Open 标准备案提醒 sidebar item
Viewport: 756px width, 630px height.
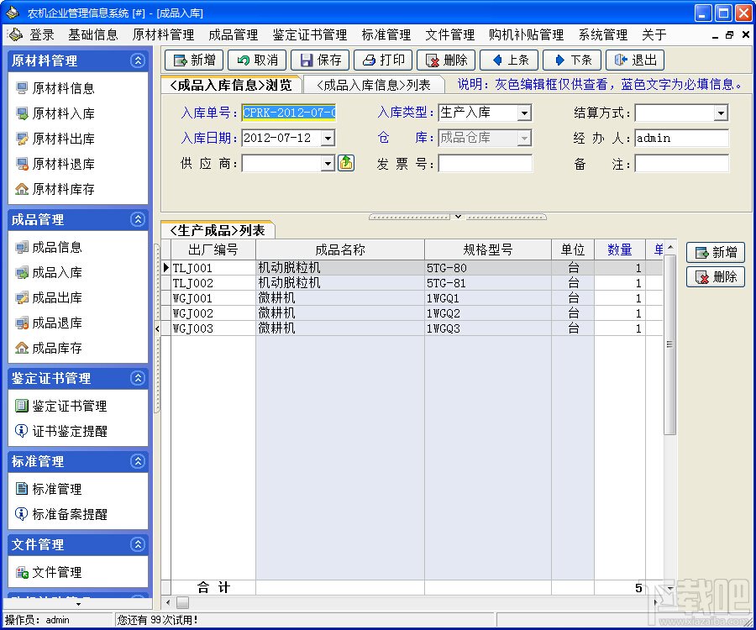click(x=60, y=514)
